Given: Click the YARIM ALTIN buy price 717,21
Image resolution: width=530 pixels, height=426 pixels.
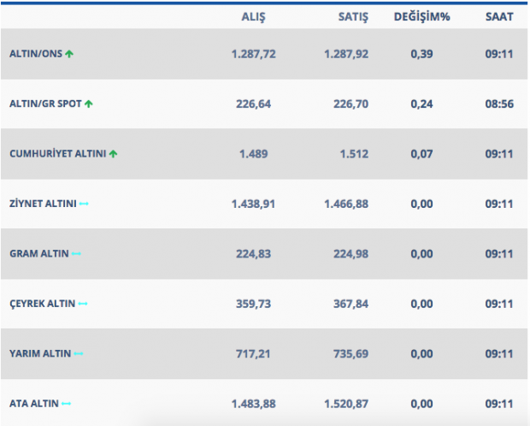Looking at the screenshot, I should coord(253,353).
